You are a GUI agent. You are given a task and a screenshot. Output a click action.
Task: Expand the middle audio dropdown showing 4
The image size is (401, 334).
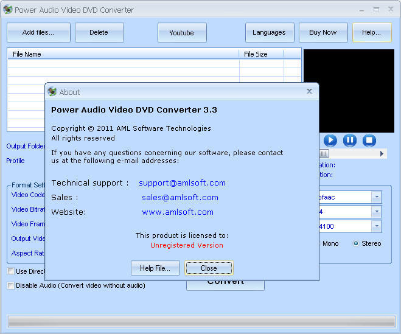coord(377,212)
